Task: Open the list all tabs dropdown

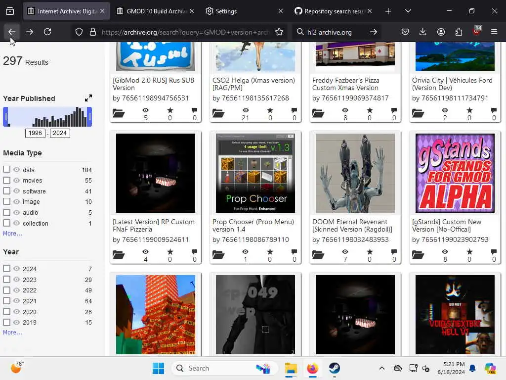Action: point(408,11)
